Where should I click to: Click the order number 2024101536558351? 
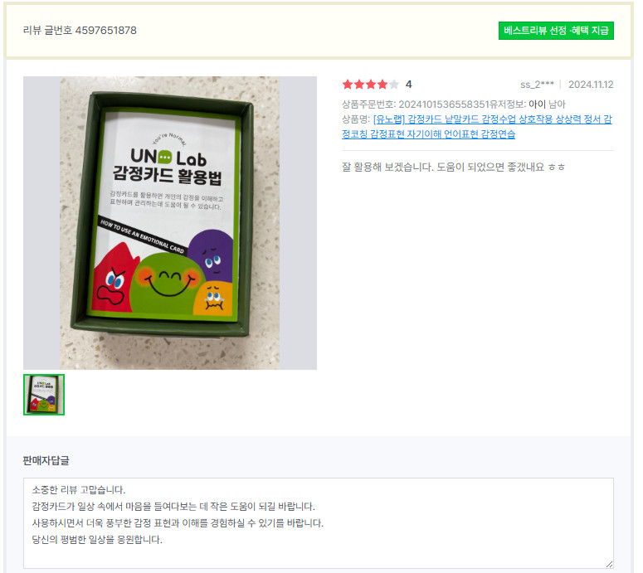click(444, 104)
